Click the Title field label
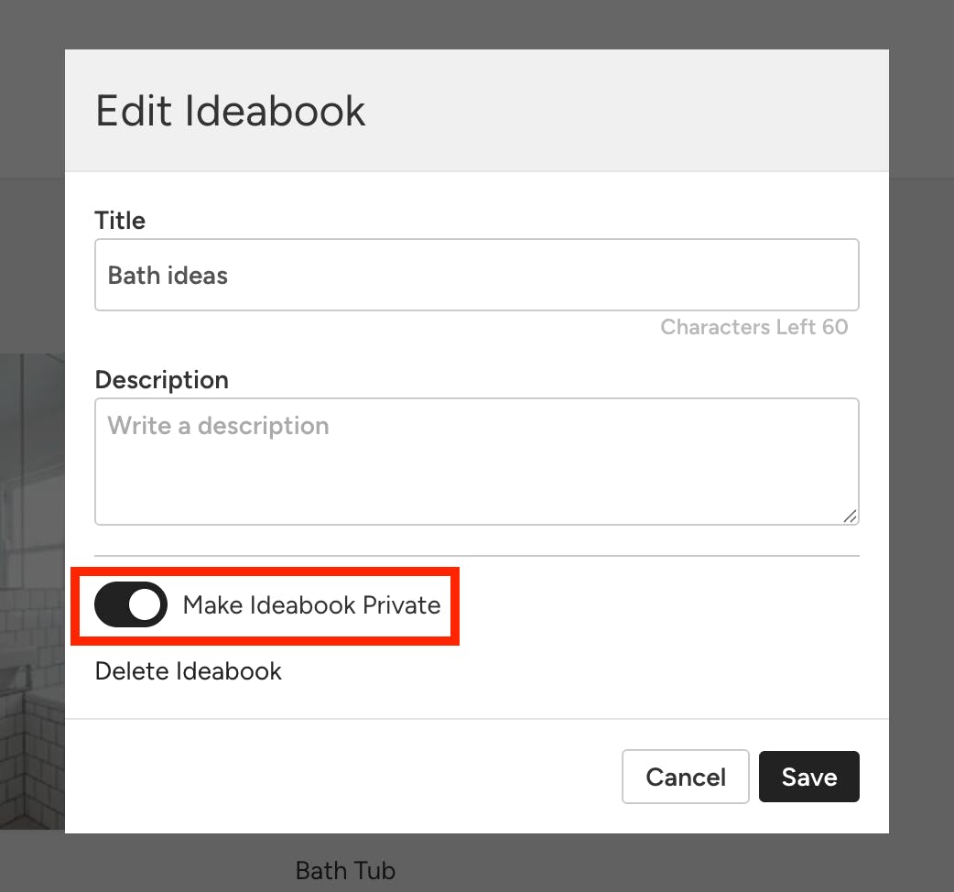The height and width of the screenshot is (892, 954). pos(120,221)
